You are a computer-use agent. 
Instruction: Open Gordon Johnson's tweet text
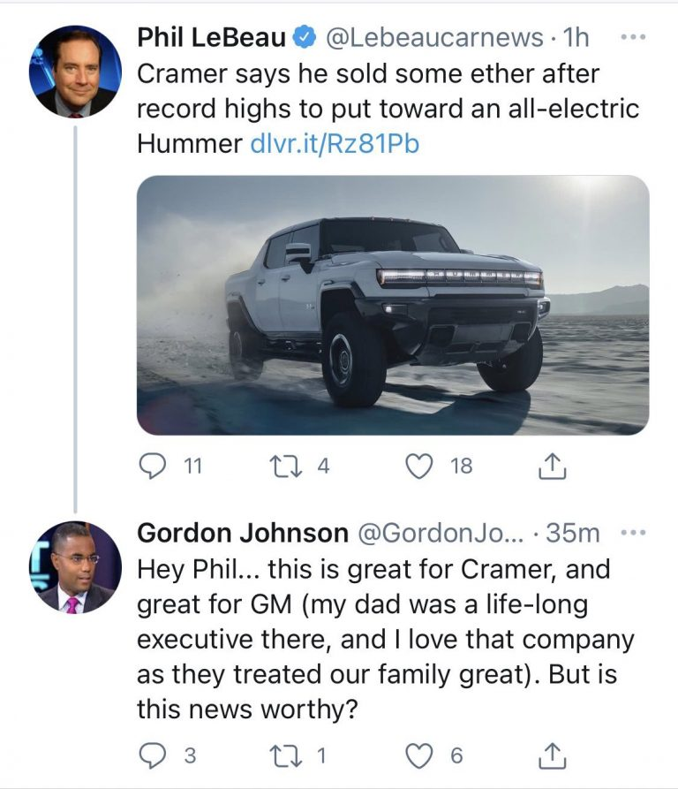tap(375, 638)
